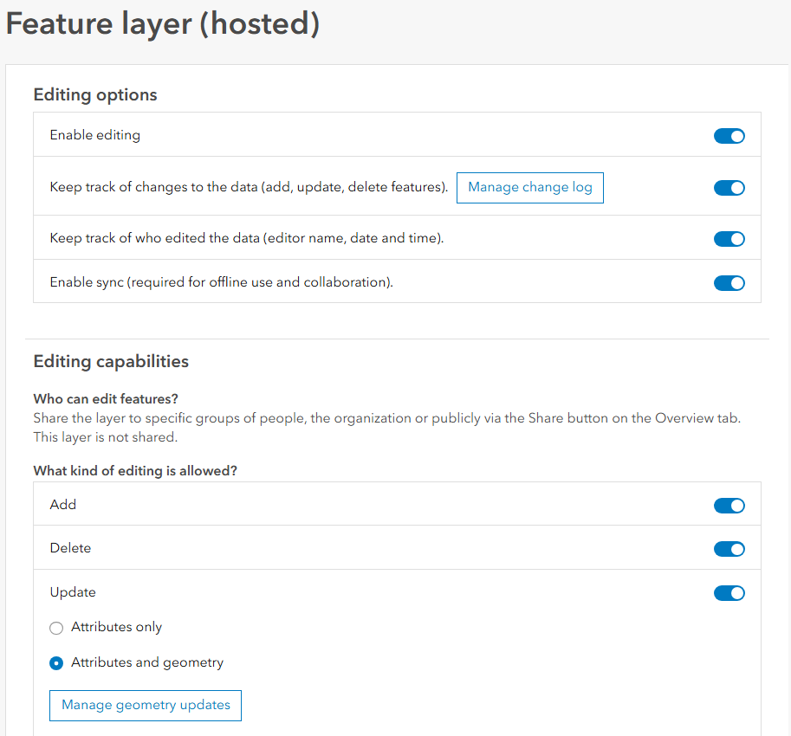This screenshot has width=791, height=736.
Task: Click the Editing capabilities section heading
Action: pos(111,362)
